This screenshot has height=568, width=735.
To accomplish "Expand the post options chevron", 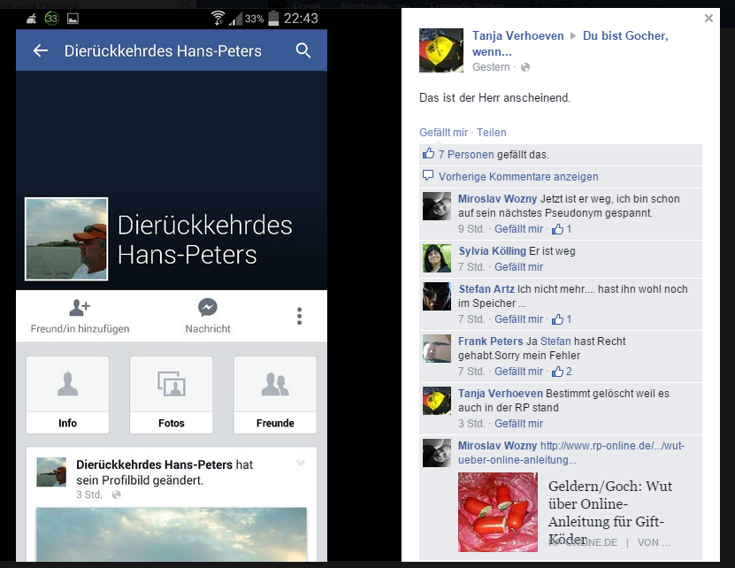I will [x=301, y=463].
